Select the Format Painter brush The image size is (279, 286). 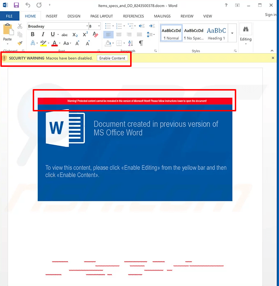coord(20,43)
